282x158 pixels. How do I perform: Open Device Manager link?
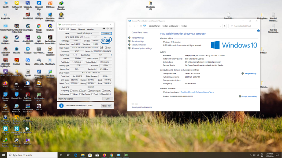coord(138,38)
